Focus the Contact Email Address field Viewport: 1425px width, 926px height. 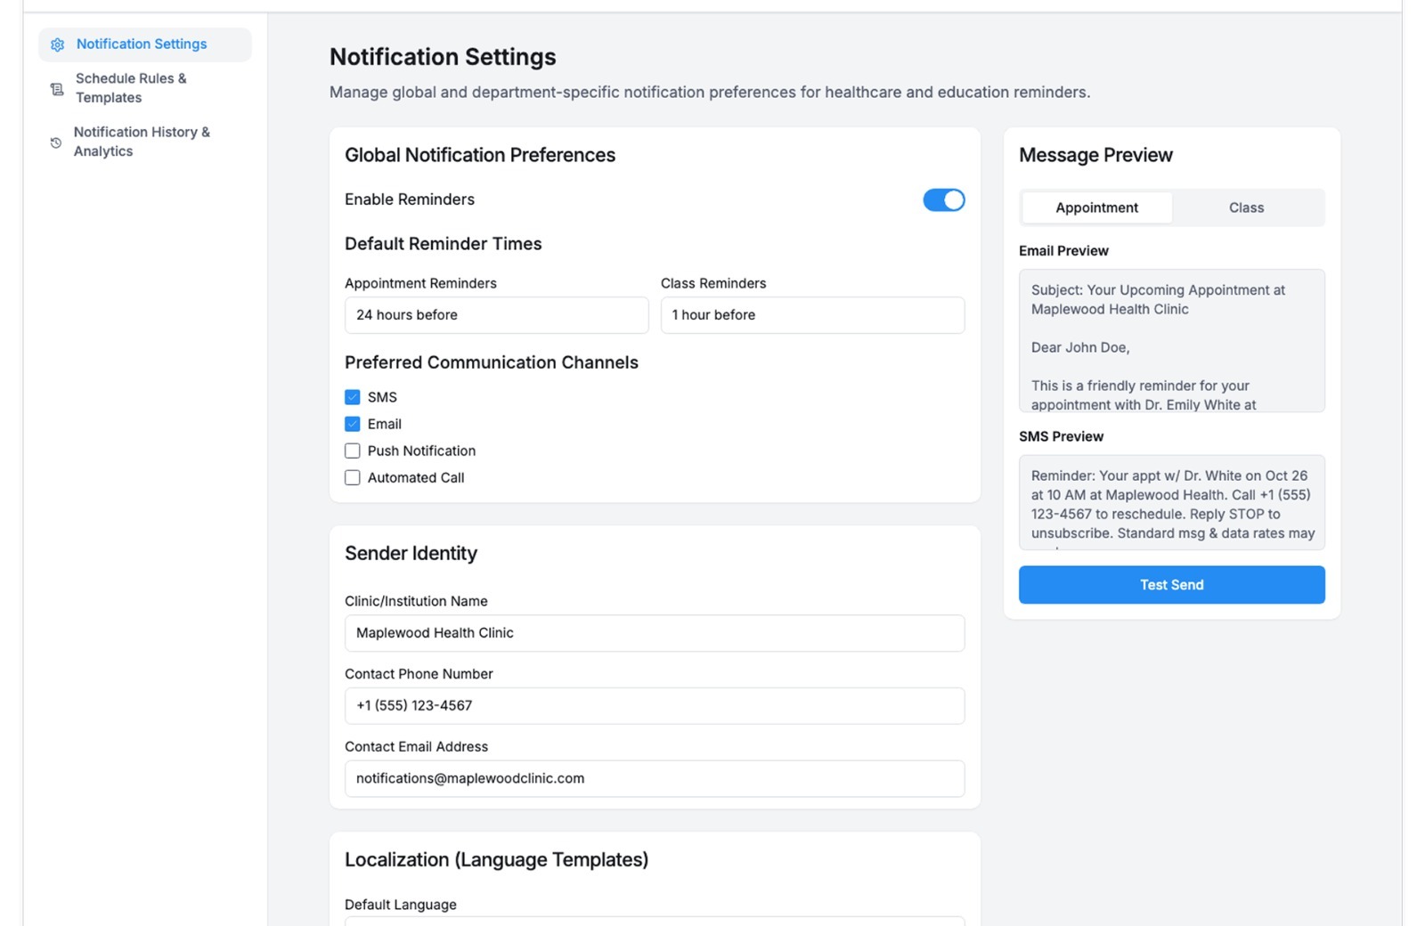[654, 778]
